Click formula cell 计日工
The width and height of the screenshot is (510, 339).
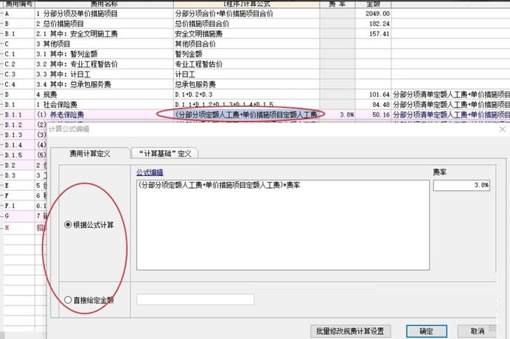click(246, 74)
